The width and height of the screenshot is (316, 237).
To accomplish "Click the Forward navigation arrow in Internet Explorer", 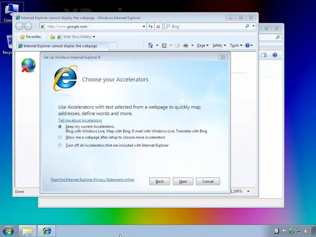I will 28,26.
